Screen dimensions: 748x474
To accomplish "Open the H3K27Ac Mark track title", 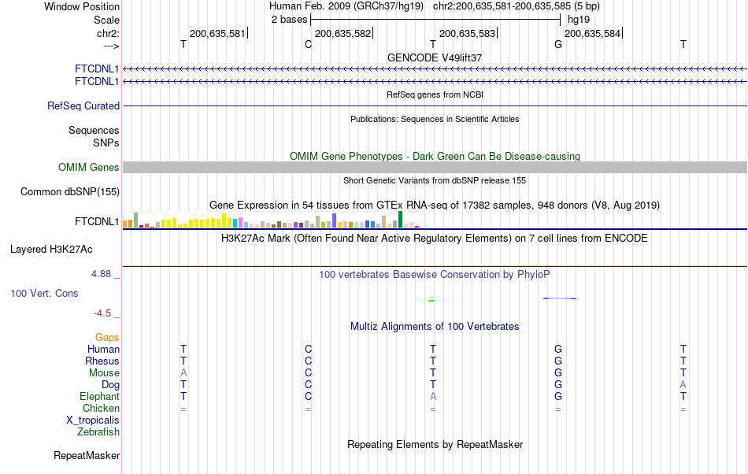I will (x=435, y=238).
